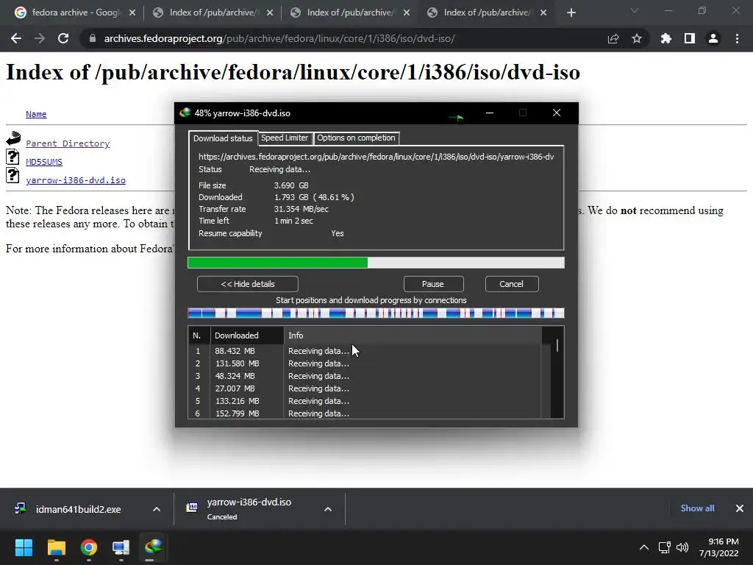Click the network tray icon
Image resolution: width=753 pixels, height=565 pixels.
click(665, 547)
